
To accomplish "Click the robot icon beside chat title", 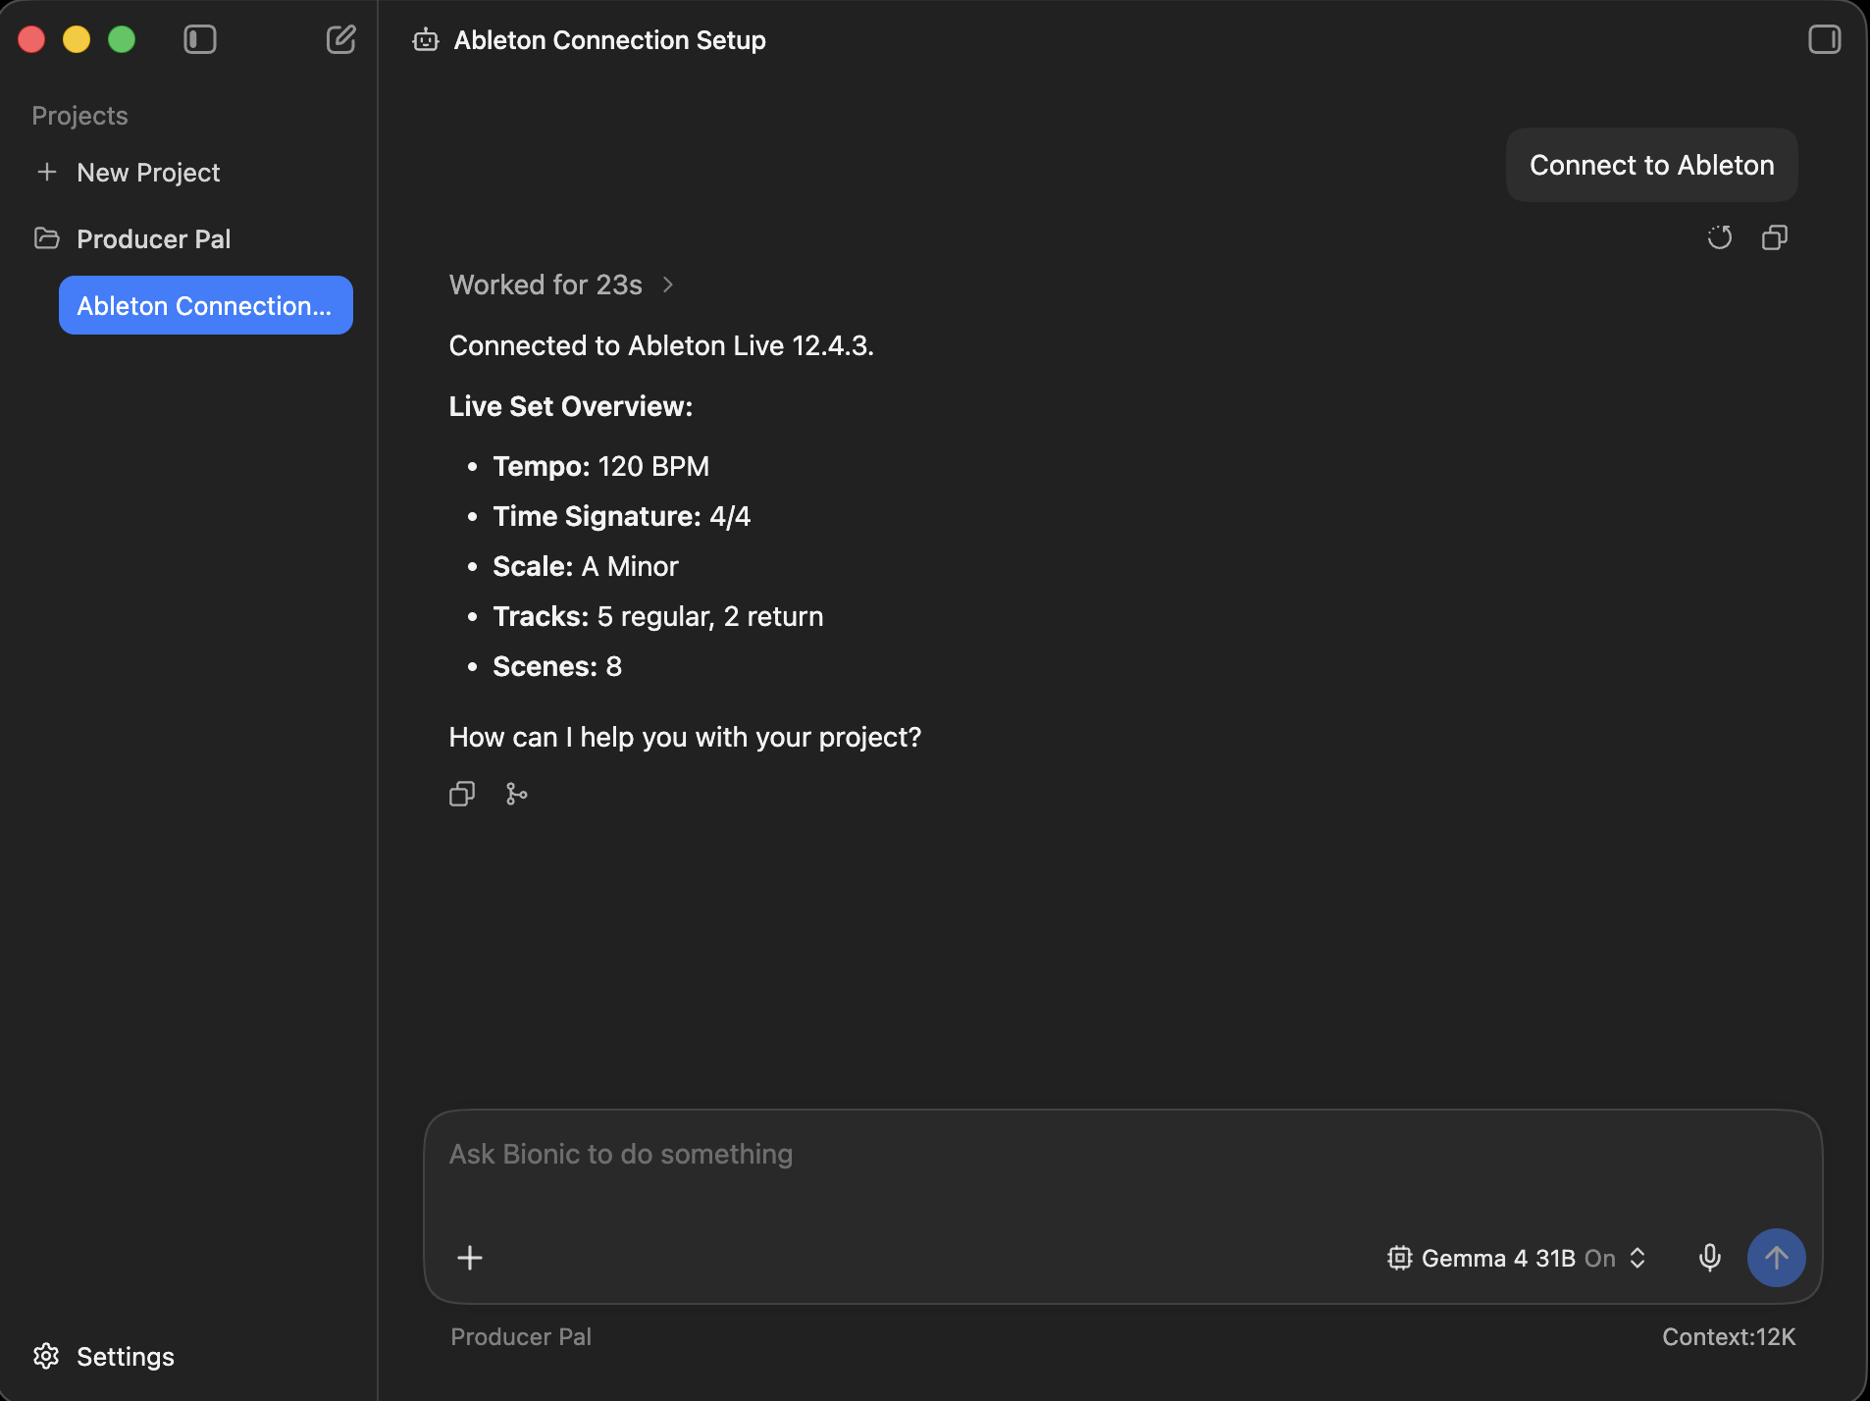I will coord(426,40).
